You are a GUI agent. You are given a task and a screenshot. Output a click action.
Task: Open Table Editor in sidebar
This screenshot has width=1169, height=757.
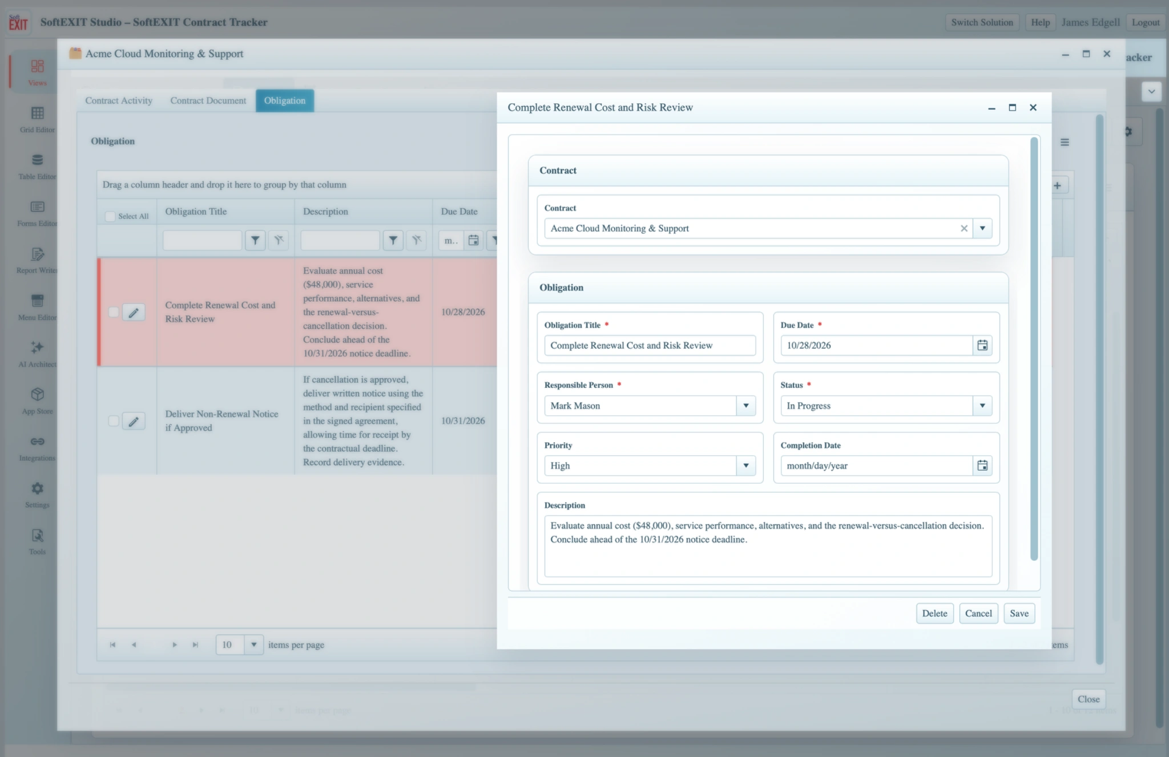pos(37,165)
